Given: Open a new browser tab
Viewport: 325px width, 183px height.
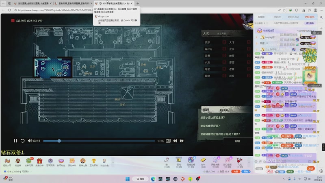Looking at the screenshot, I should (x=138, y=3).
